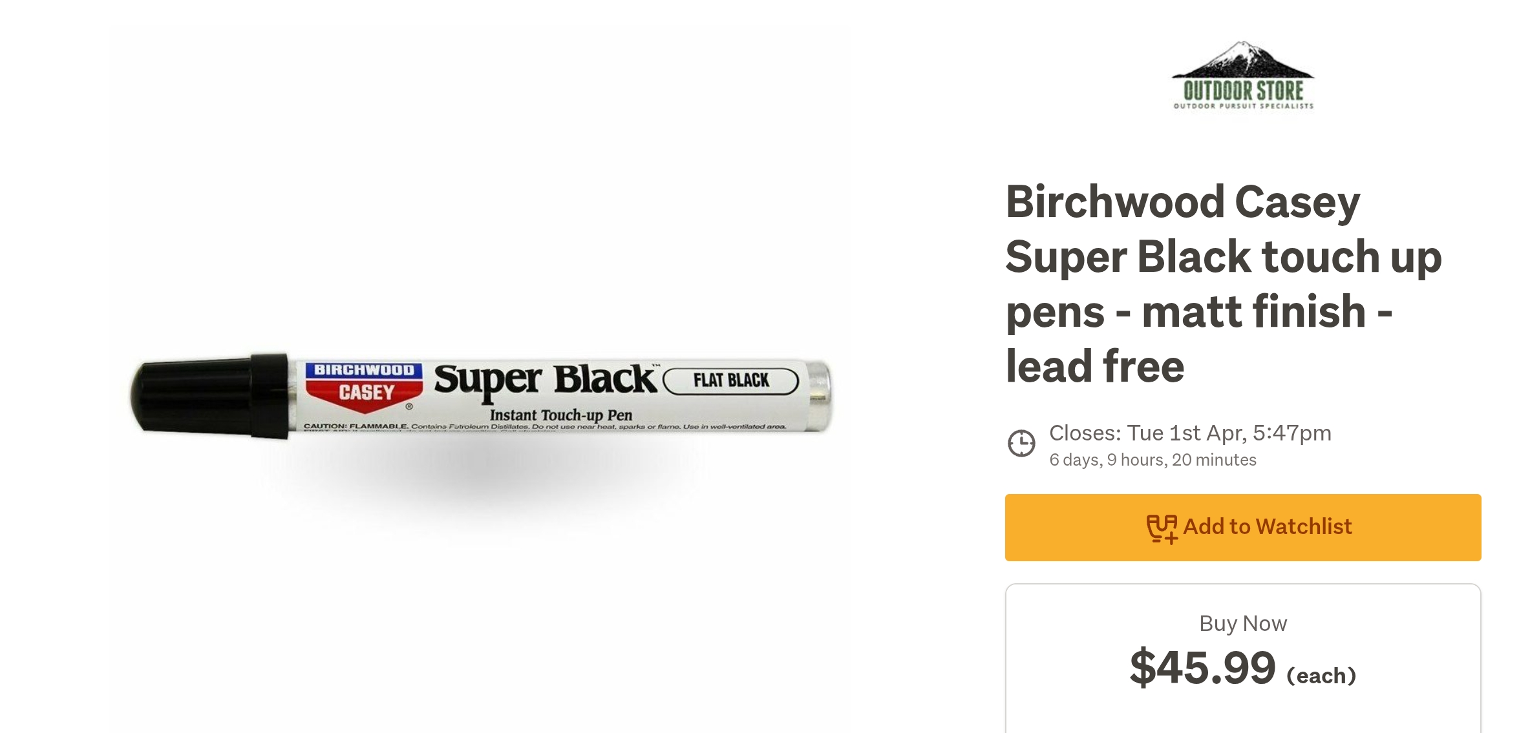1530x733 pixels.
Task: Add this listing to Watchlist
Action: 1242,528
